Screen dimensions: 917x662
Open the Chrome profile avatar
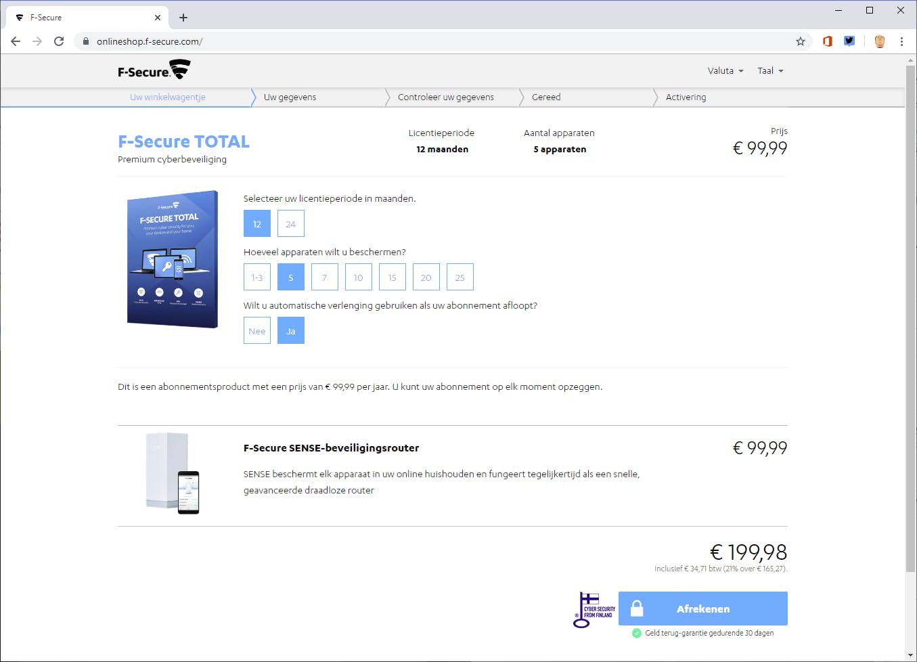pos(880,41)
